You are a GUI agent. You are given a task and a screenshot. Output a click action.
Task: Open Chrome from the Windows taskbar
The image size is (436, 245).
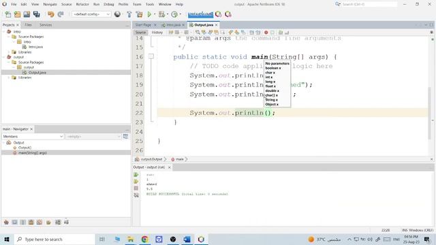tap(144, 239)
